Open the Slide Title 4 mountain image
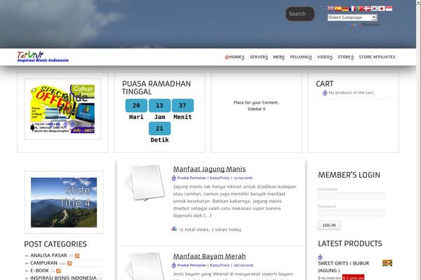The width and height of the screenshot is (421, 280). pyautogui.click(x=64, y=202)
